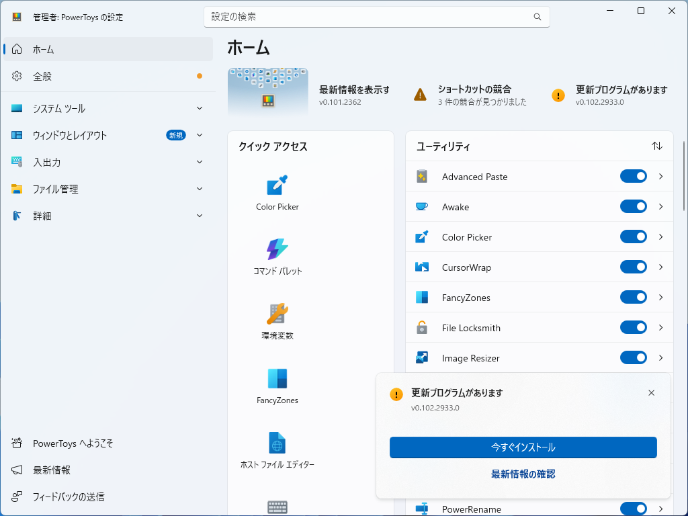Toggle Advanced Paste off

pyautogui.click(x=633, y=177)
